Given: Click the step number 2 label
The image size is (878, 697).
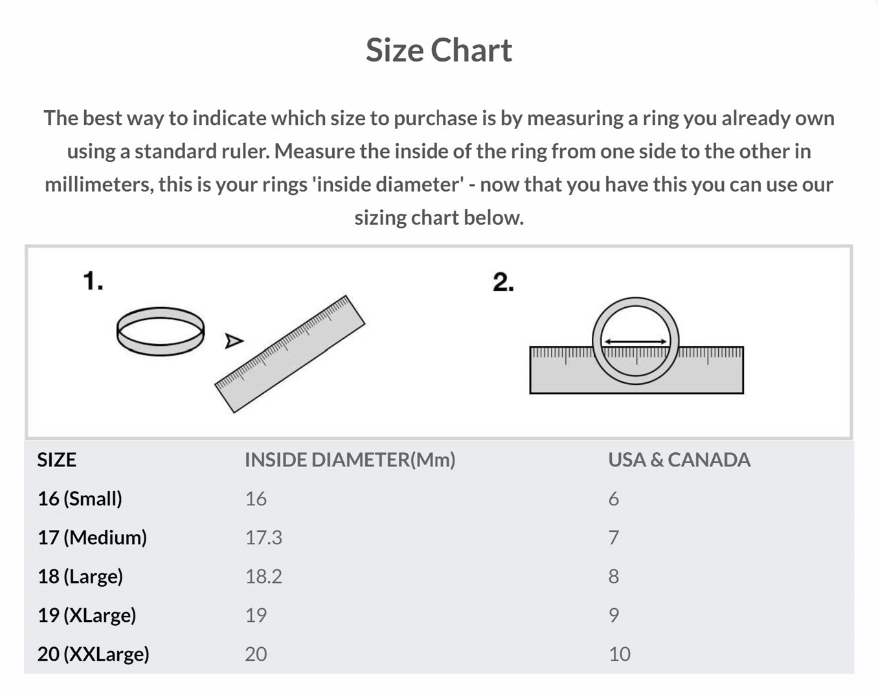Looking at the screenshot, I should [x=503, y=282].
